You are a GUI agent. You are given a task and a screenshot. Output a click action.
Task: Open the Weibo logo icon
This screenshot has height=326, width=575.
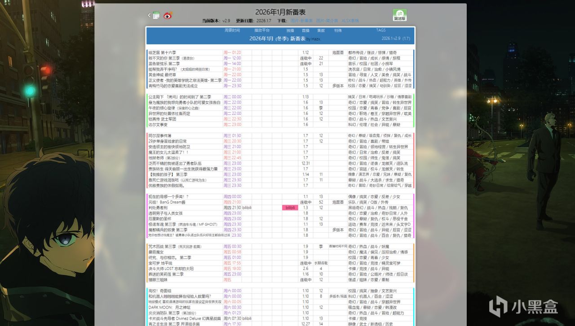(168, 16)
